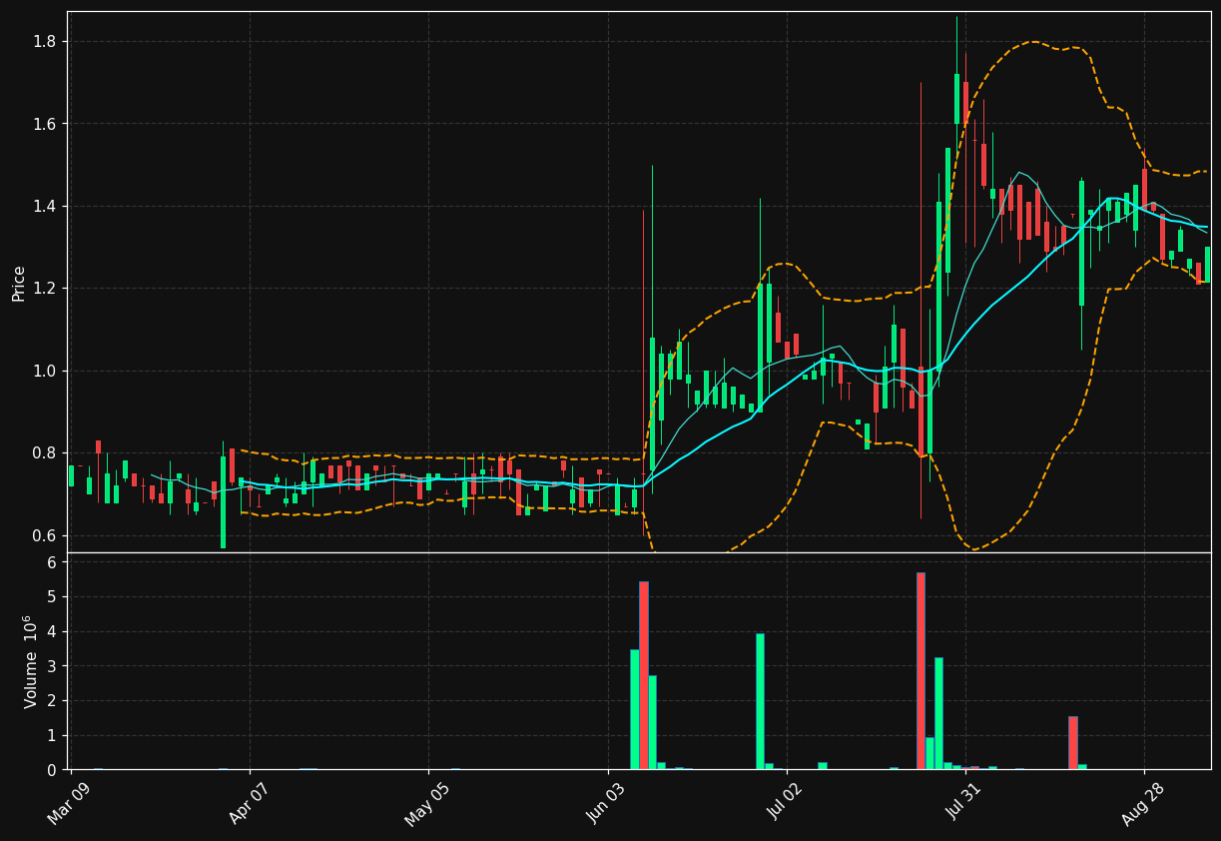1221x841 pixels.
Task: Click the large green candle near 0.6 before Apr 07
Action: pyautogui.click(x=223, y=502)
